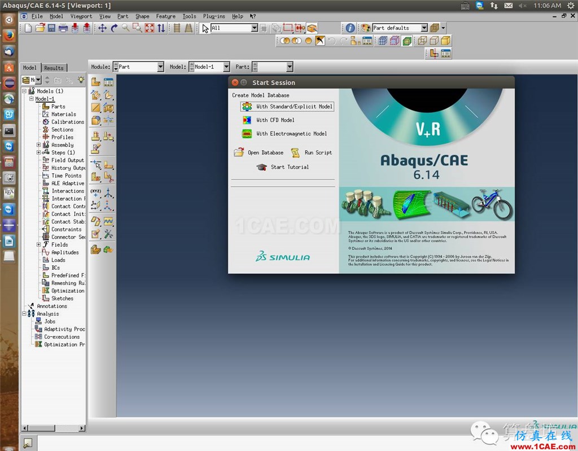578x451 pixels.
Task: Open the Geometry Repair tools icon
Action: point(108,234)
